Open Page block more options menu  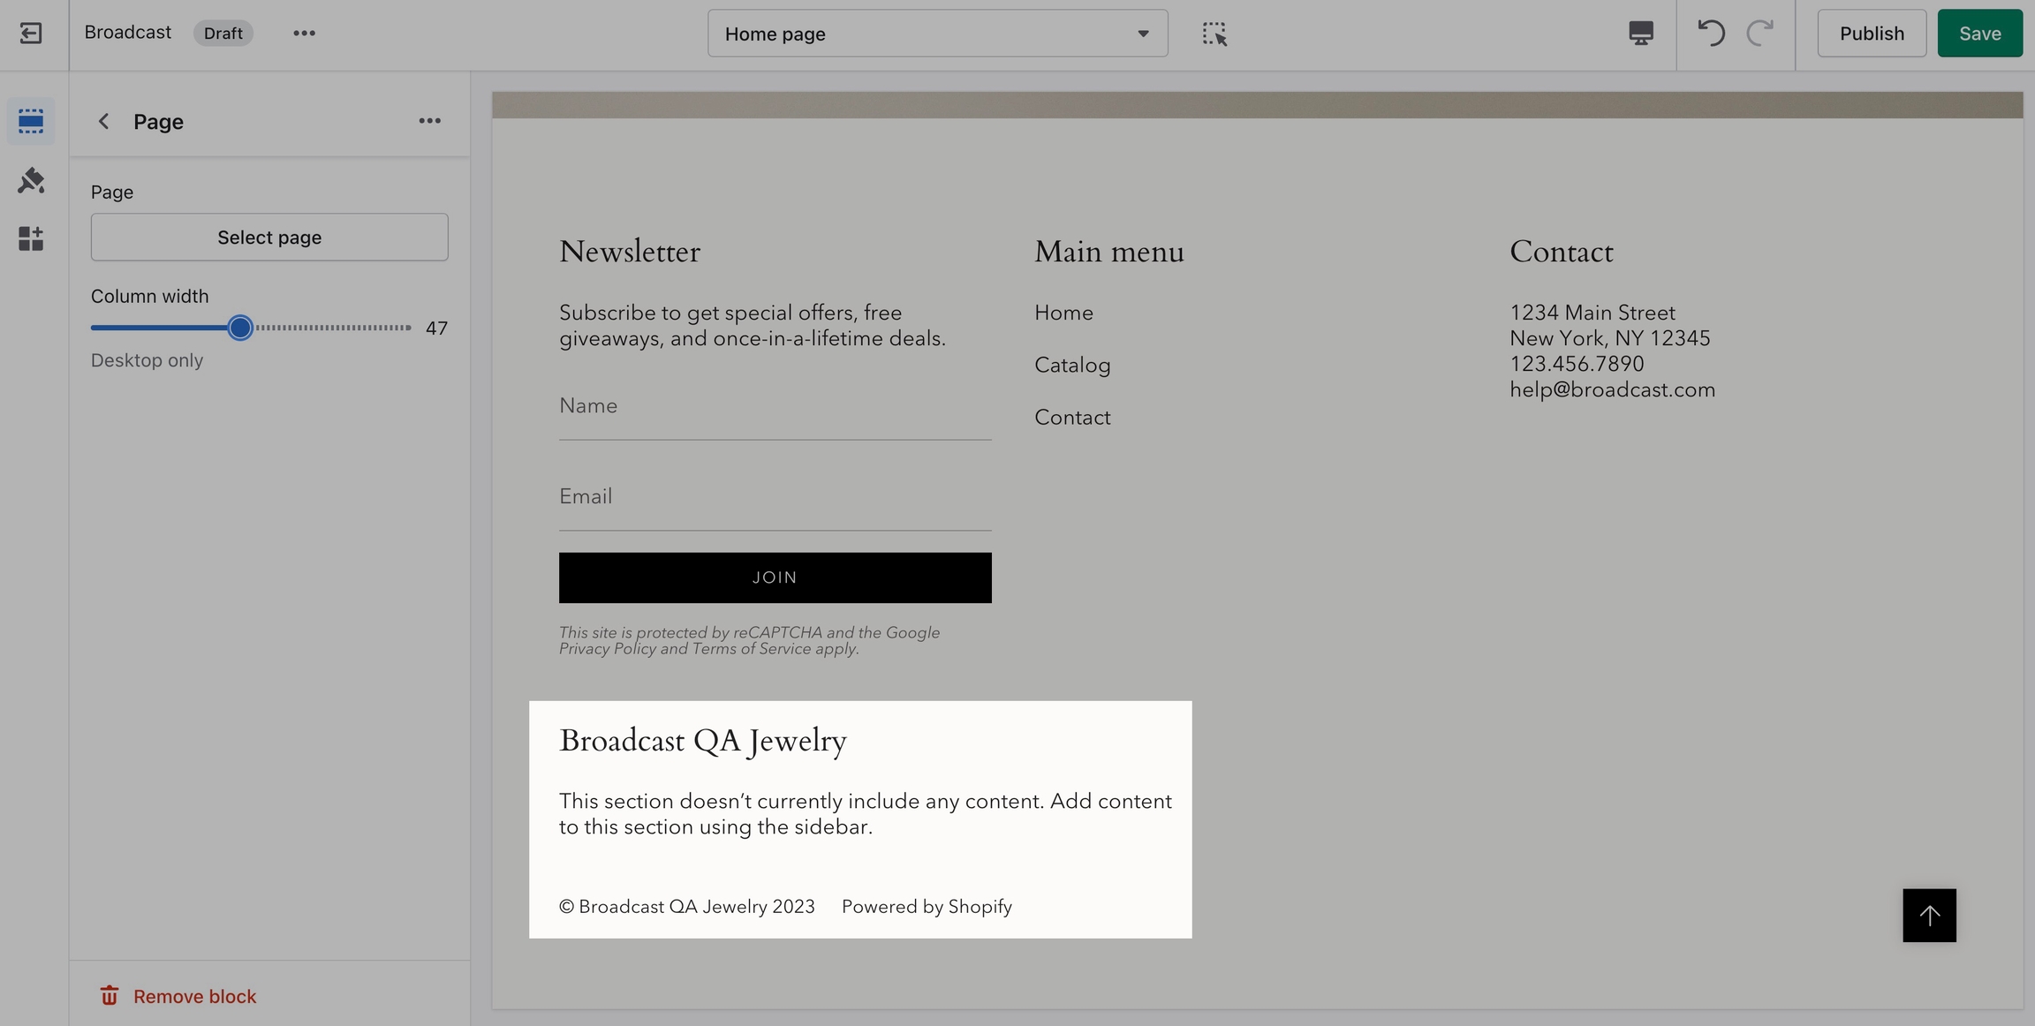pyautogui.click(x=429, y=121)
